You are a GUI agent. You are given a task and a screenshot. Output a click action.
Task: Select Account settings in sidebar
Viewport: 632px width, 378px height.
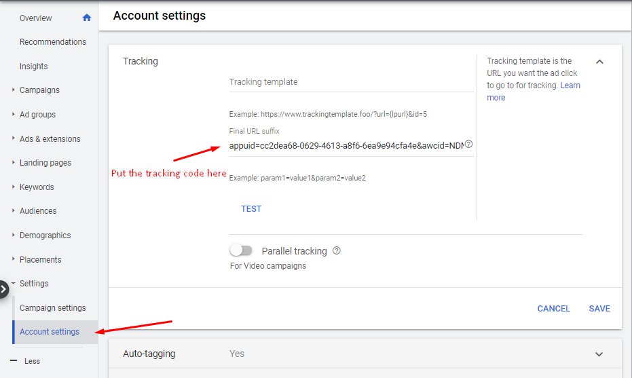pyautogui.click(x=50, y=332)
